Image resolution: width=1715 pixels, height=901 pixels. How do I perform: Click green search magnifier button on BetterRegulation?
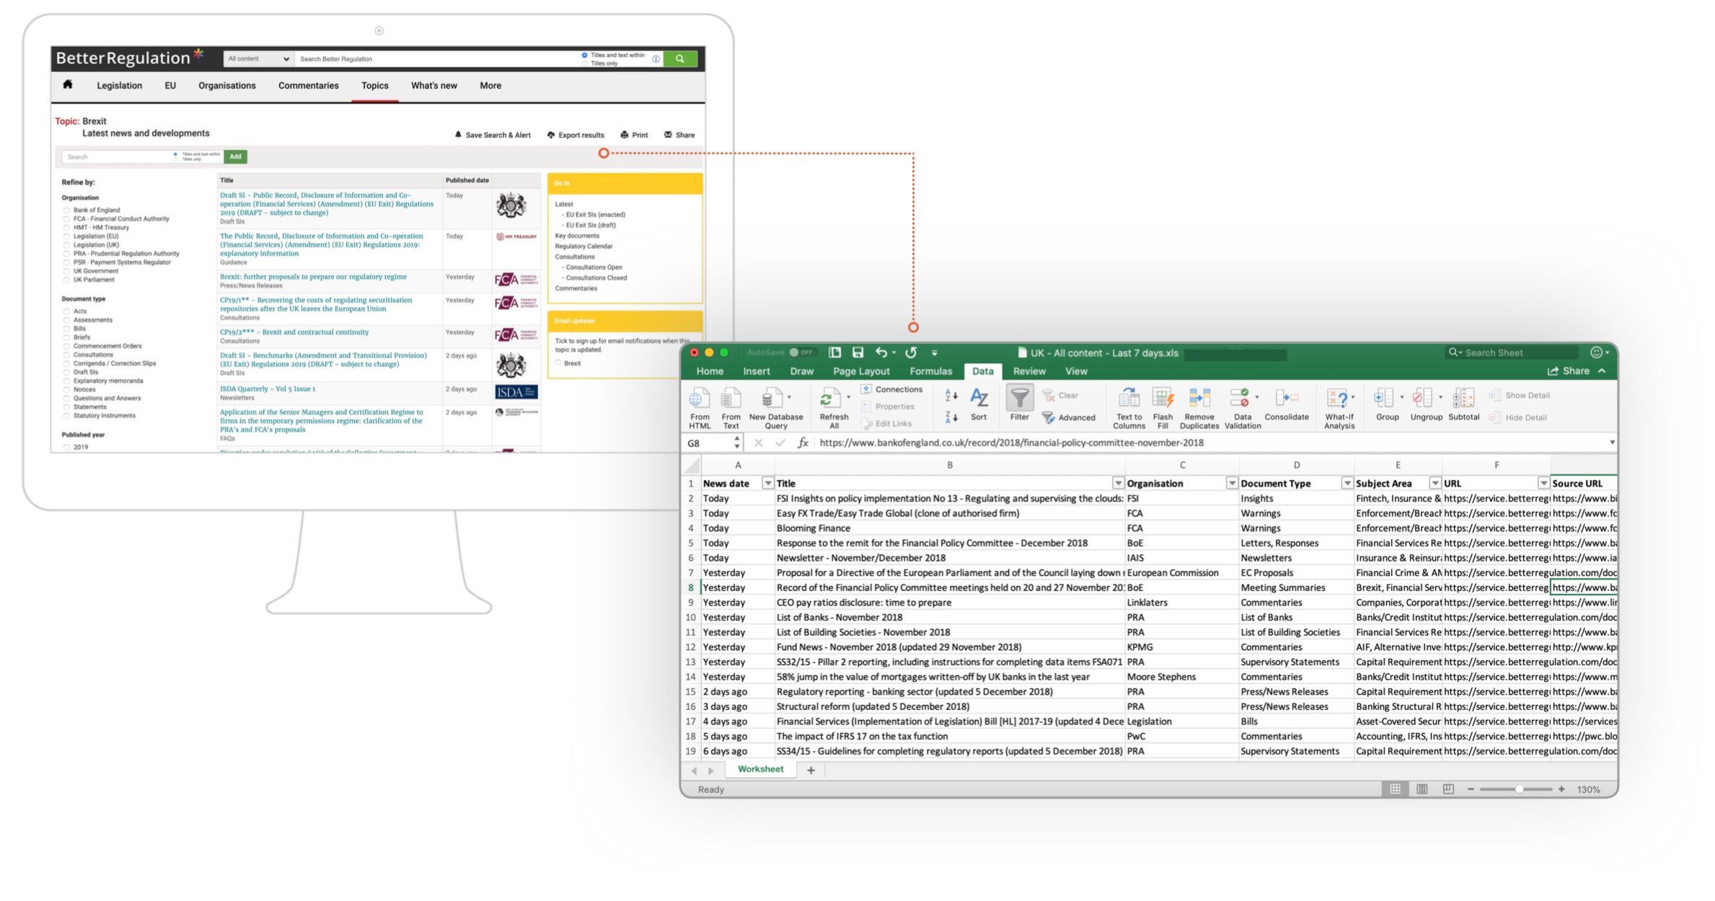point(679,59)
